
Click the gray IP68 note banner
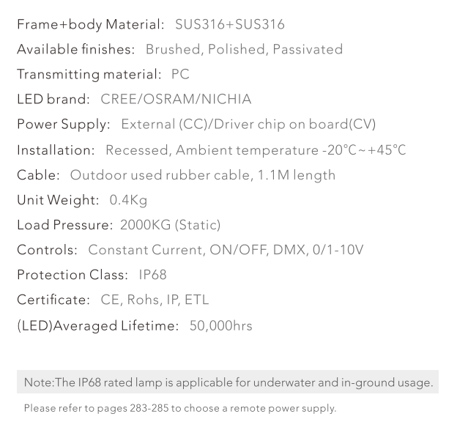(x=228, y=382)
